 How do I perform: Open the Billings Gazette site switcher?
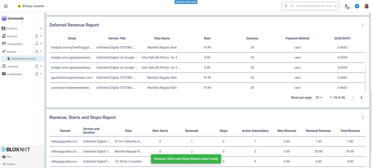tap(33, 6)
